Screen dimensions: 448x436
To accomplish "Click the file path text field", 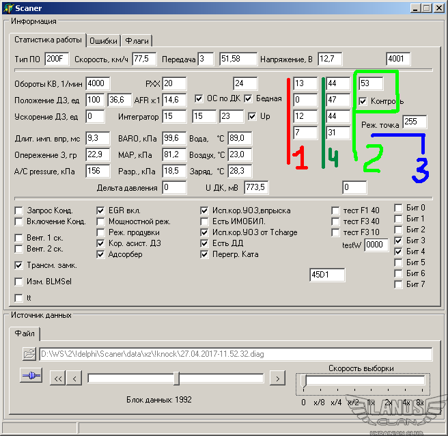I will (235, 354).
